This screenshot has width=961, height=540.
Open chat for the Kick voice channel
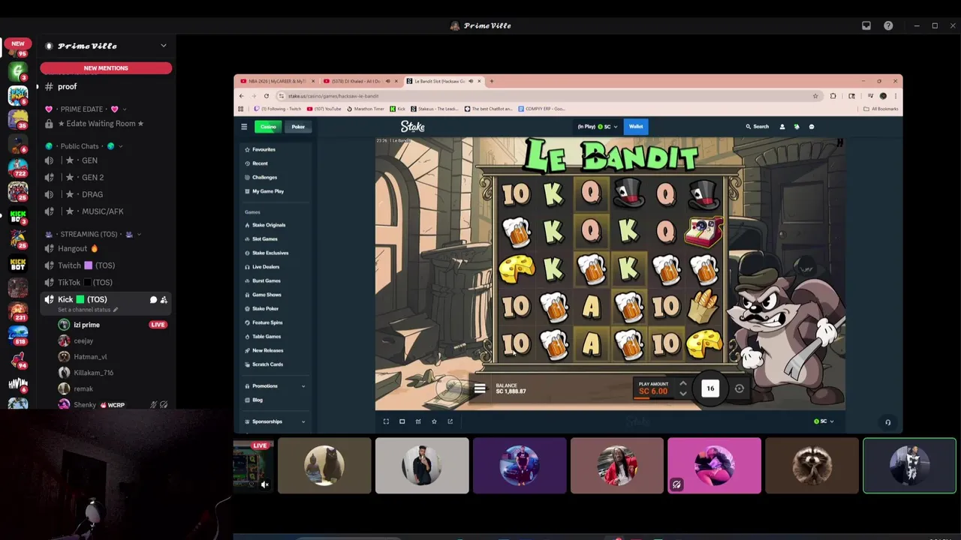[x=153, y=300]
